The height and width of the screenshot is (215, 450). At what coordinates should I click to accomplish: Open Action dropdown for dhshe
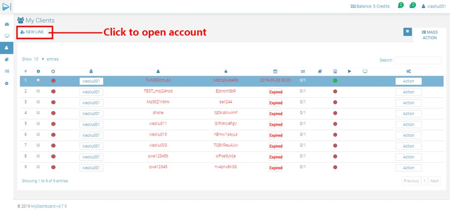(x=408, y=114)
